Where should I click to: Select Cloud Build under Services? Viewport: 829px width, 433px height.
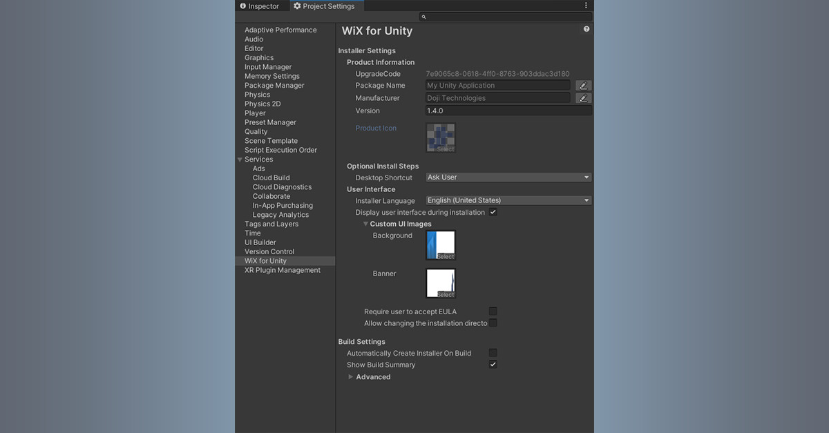271,177
